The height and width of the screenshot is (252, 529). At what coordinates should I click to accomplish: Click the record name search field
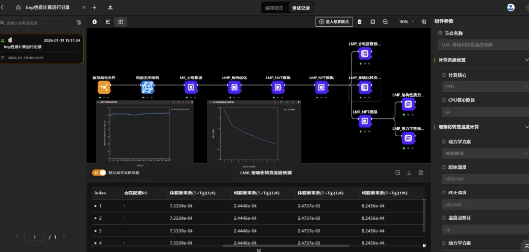pyautogui.click(x=37, y=23)
